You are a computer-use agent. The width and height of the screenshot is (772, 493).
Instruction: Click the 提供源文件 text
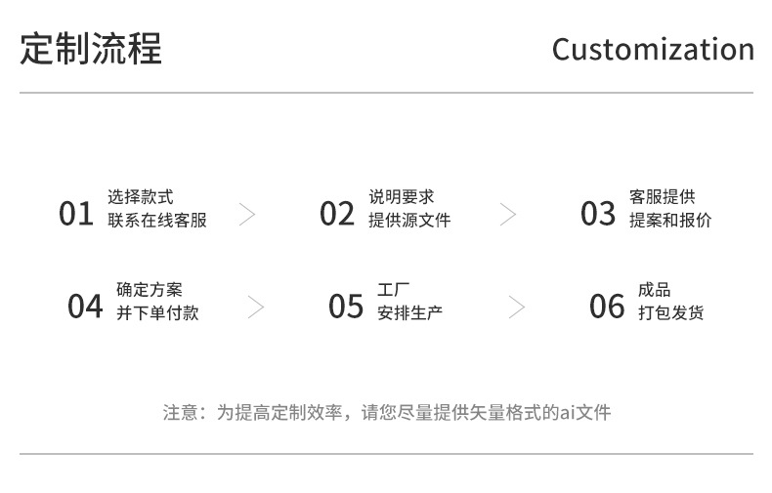[409, 221]
